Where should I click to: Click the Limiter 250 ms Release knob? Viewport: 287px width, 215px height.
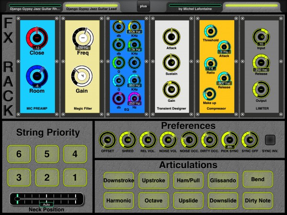[261, 63]
